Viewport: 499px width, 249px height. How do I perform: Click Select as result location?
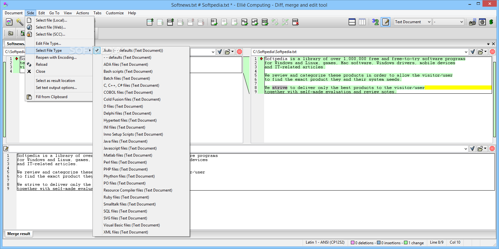tap(60, 81)
